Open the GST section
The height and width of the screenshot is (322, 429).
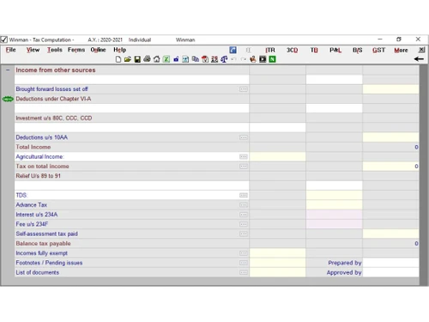378,50
